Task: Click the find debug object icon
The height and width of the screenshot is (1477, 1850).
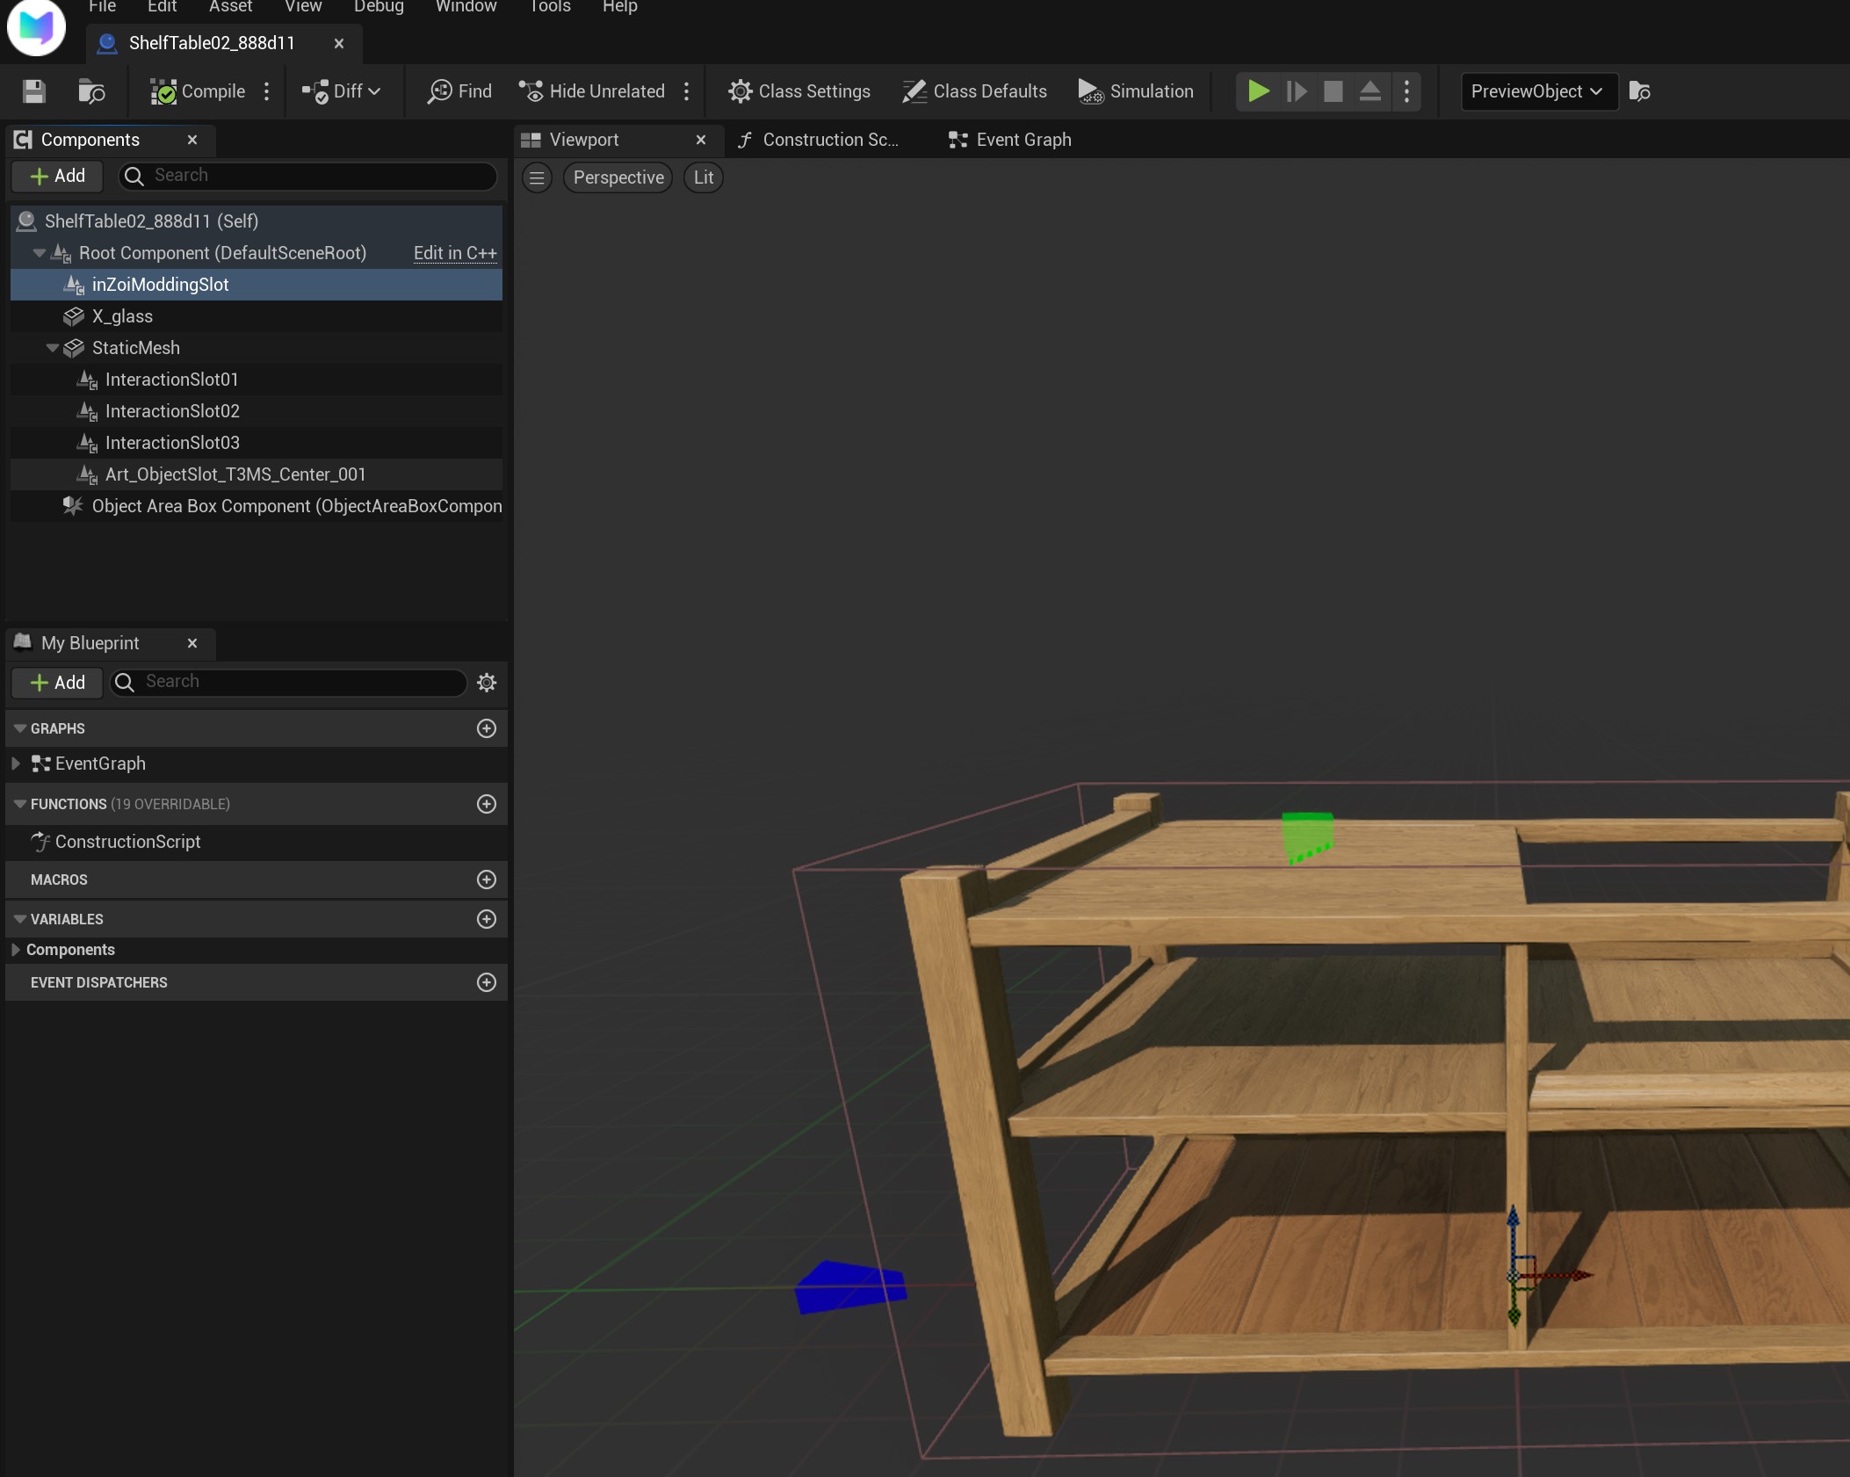Action: (x=1639, y=91)
